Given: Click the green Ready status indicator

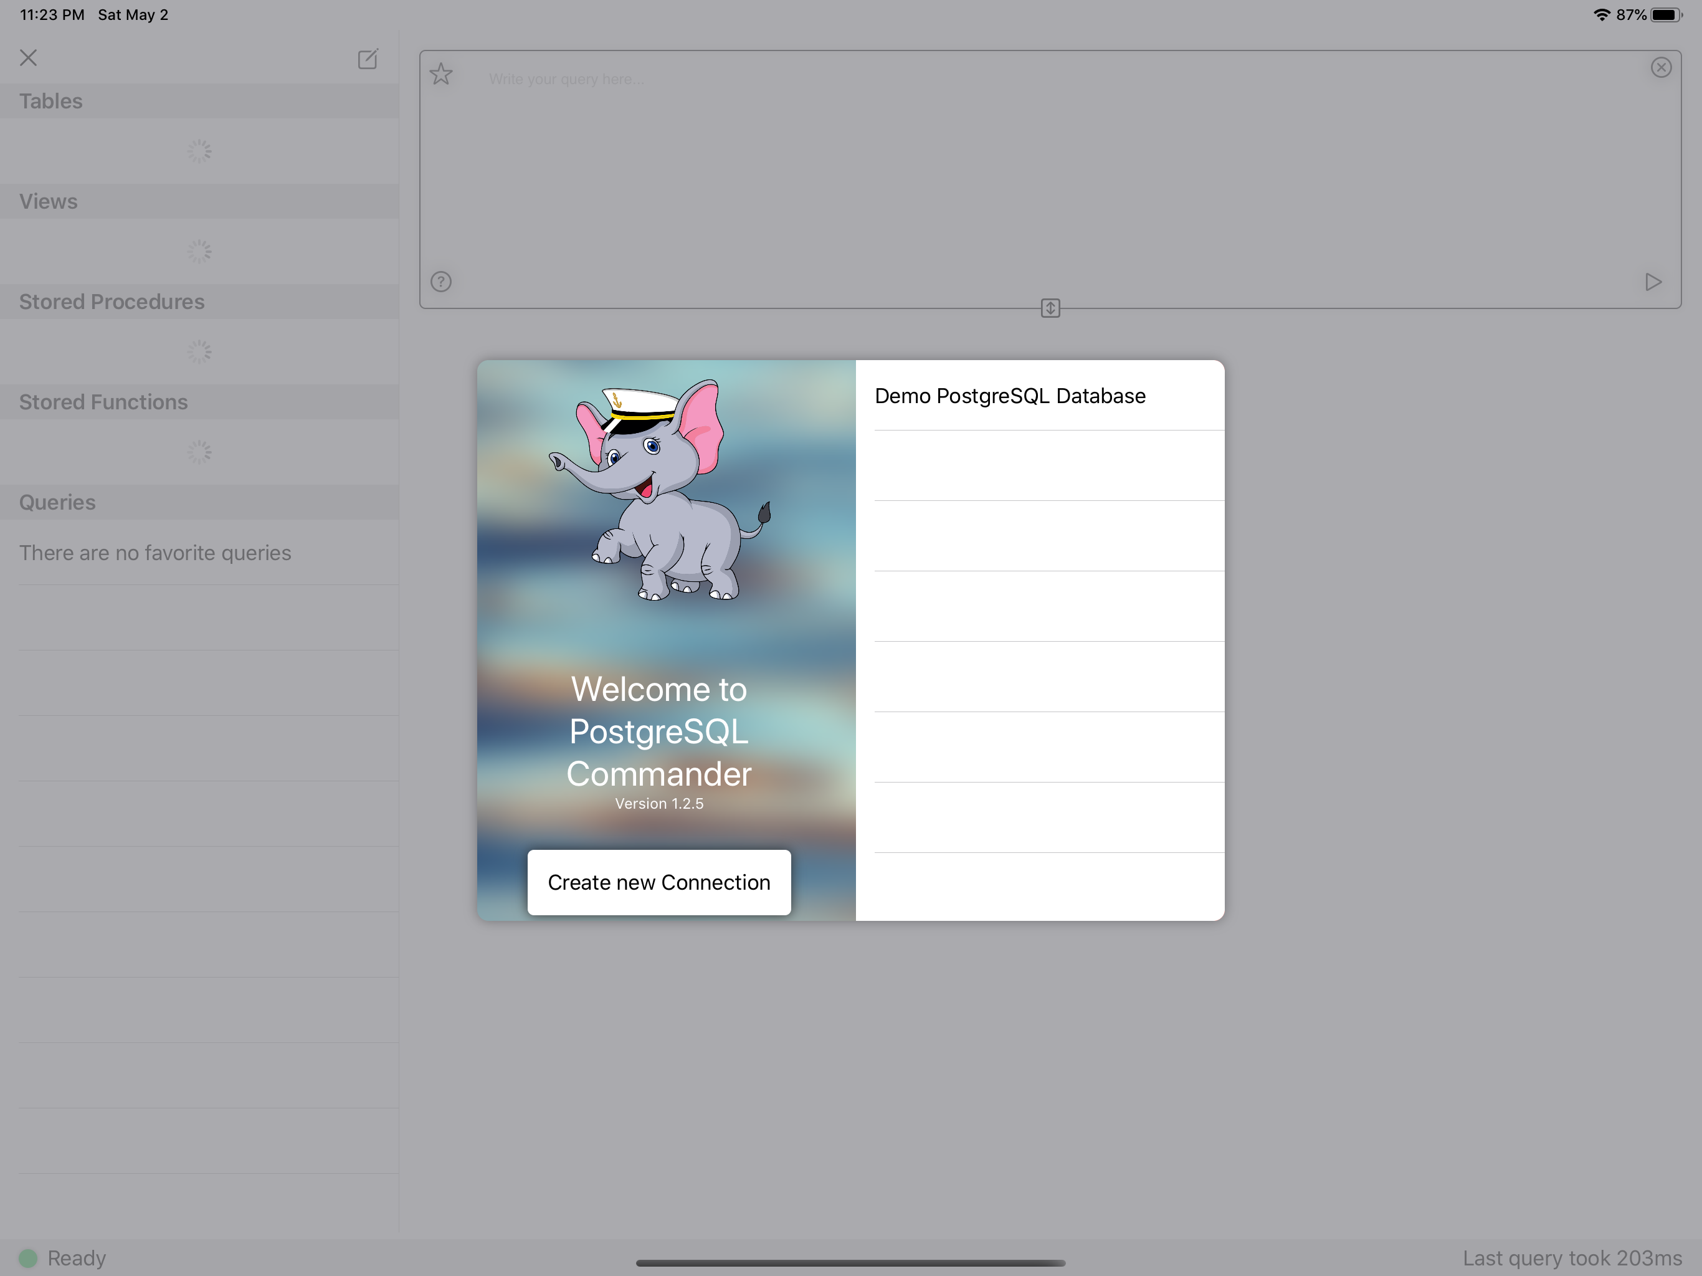Looking at the screenshot, I should [29, 1259].
